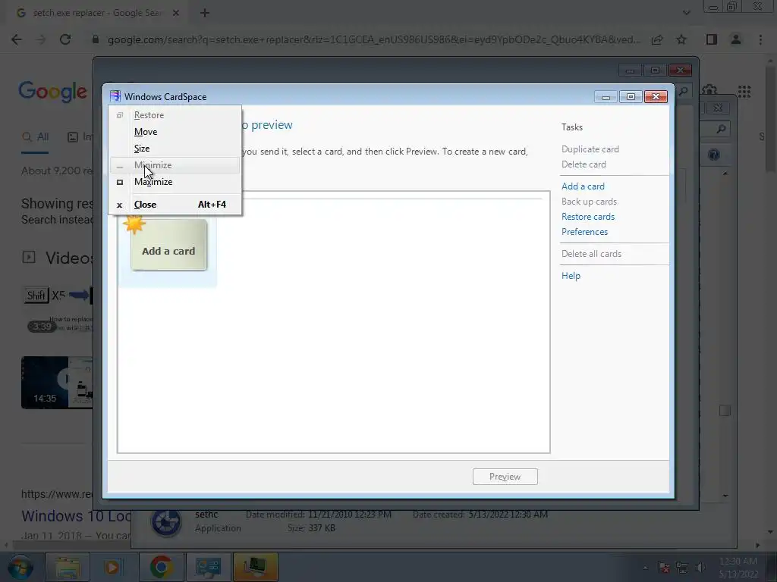Share this page from address bar
The image size is (777, 582).
[657, 39]
